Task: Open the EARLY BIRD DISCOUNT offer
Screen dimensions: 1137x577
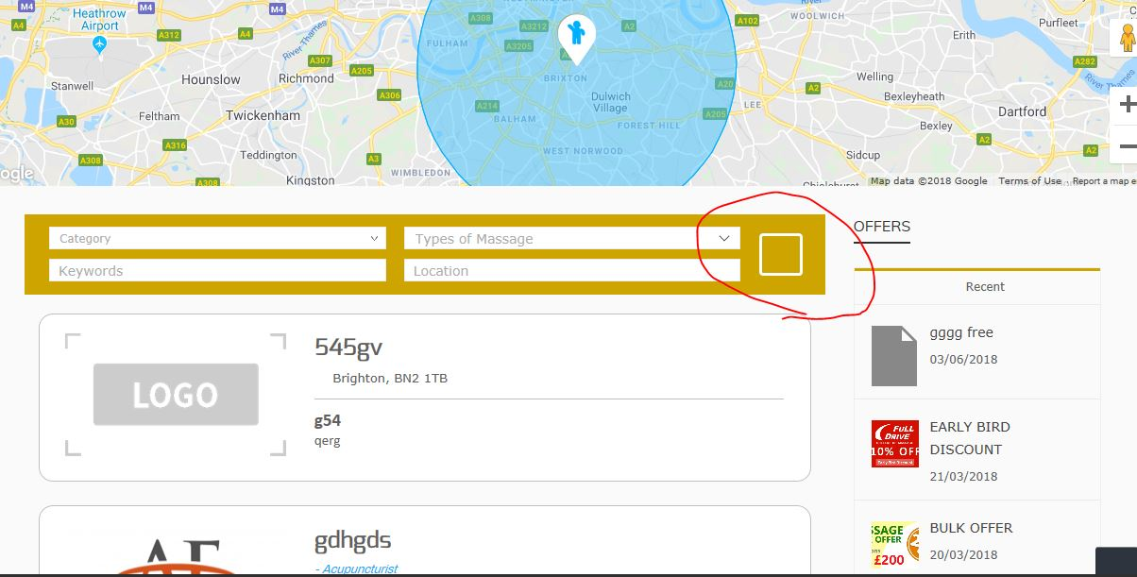Action: (970, 438)
